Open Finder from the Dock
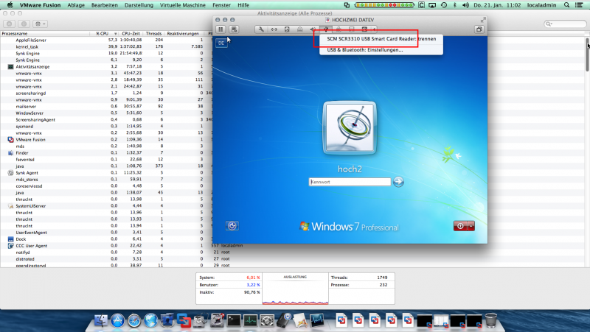 pyautogui.click(x=100, y=322)
